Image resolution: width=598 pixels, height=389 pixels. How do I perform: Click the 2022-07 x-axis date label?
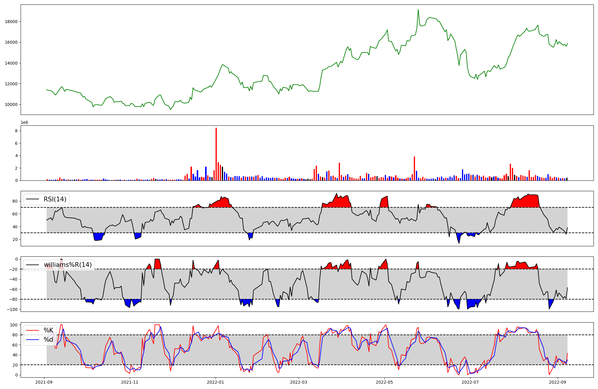pos(470,382)
